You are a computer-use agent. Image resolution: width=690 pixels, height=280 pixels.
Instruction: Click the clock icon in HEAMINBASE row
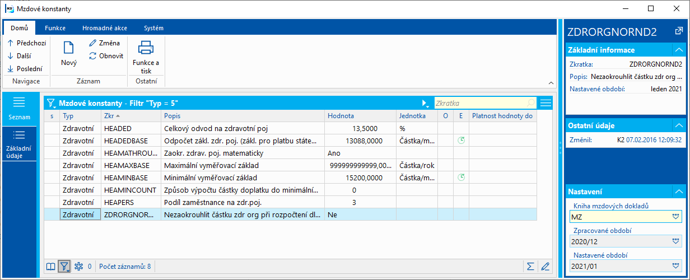click(461, 178)
